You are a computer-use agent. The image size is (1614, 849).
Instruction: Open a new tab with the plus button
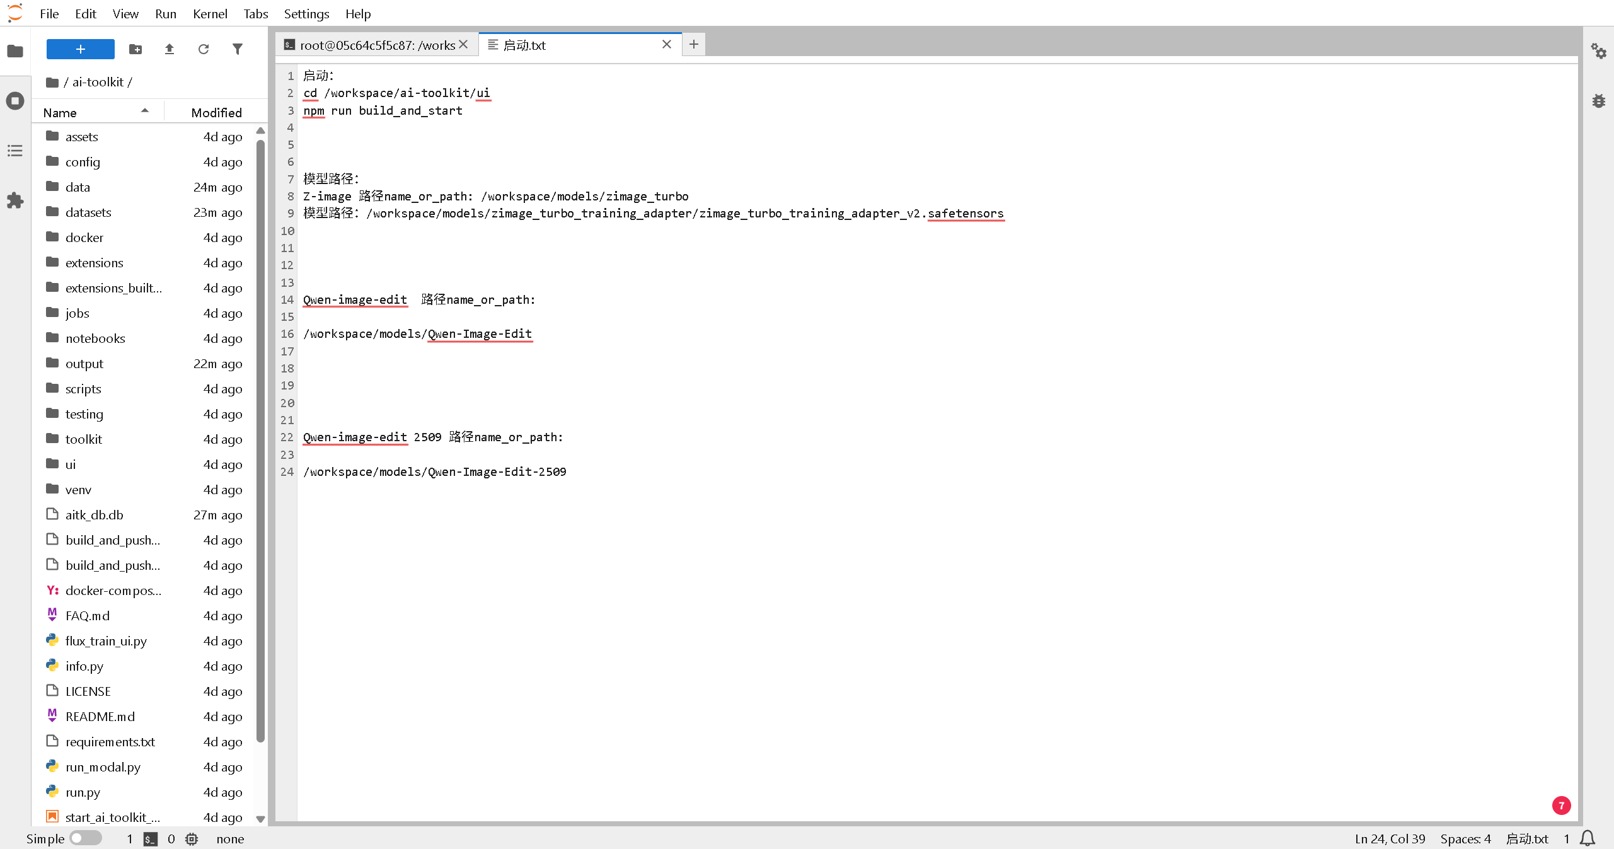click(693, 44)
